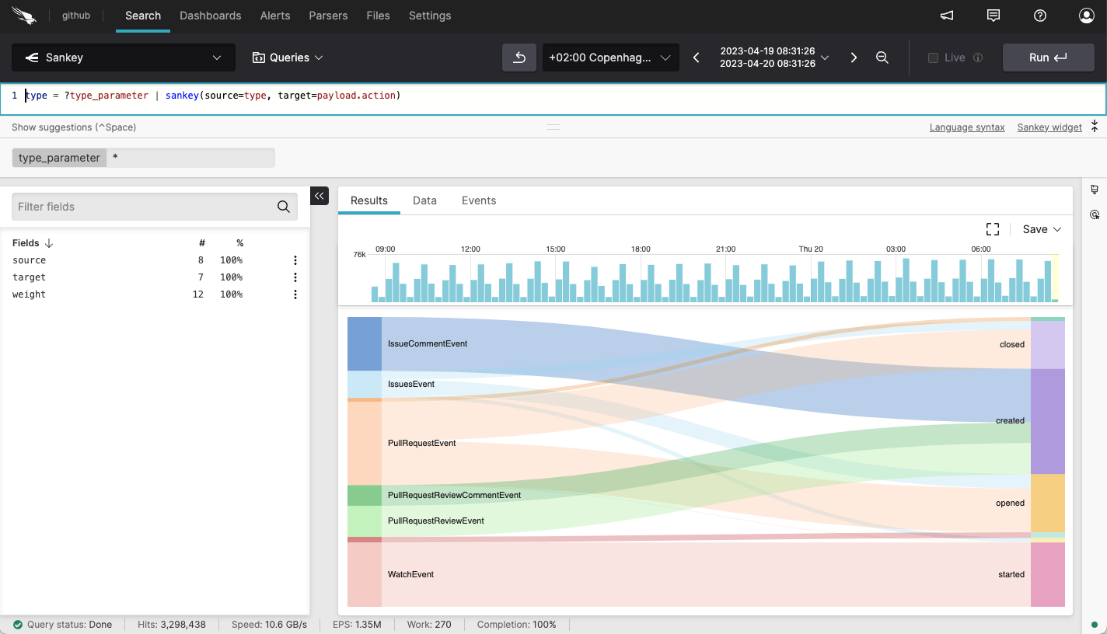Open options menu for source field
This screenshot has height=634, width=1107.
(x=295, y=260)
